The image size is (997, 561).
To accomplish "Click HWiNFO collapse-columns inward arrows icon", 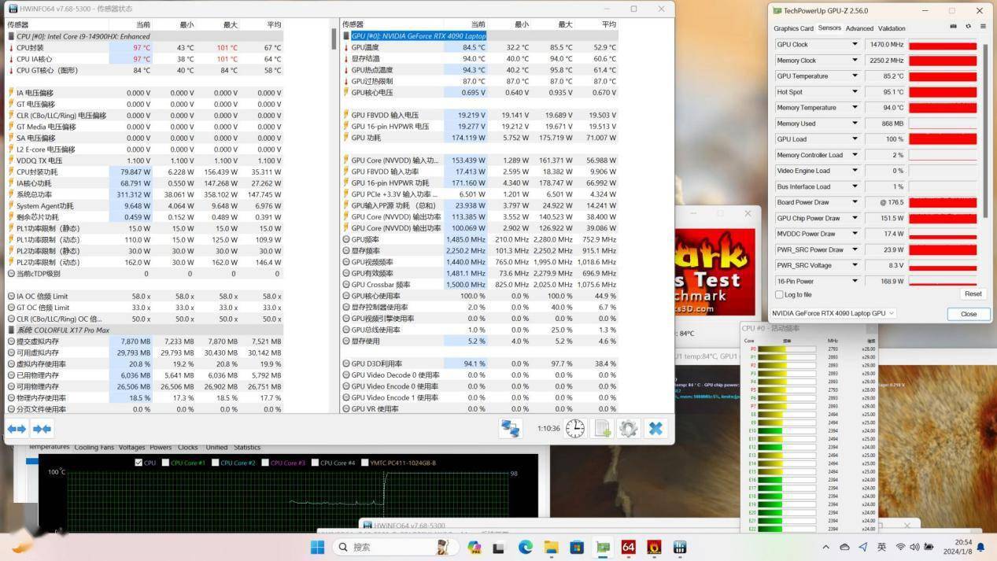I will point(42,429).
